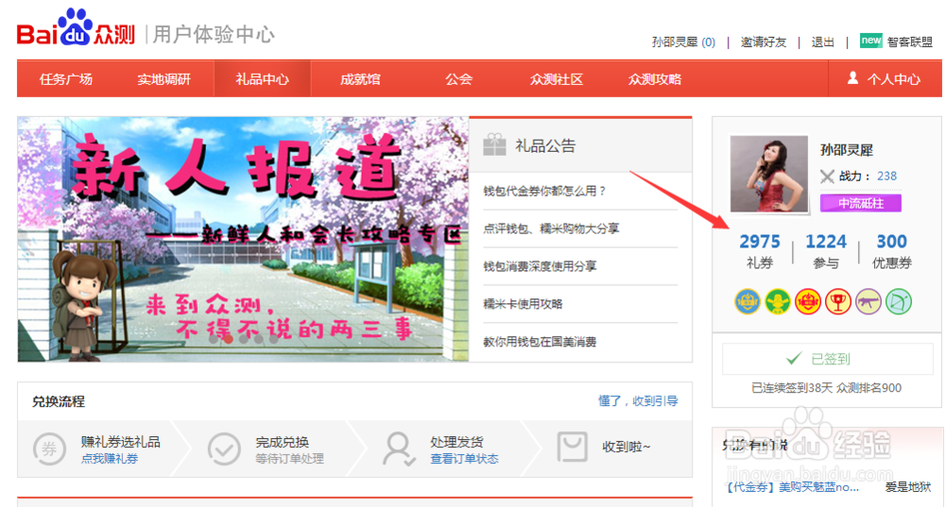
Task: Switch to the 礼品中心 tab
Action: coord(262,79)
